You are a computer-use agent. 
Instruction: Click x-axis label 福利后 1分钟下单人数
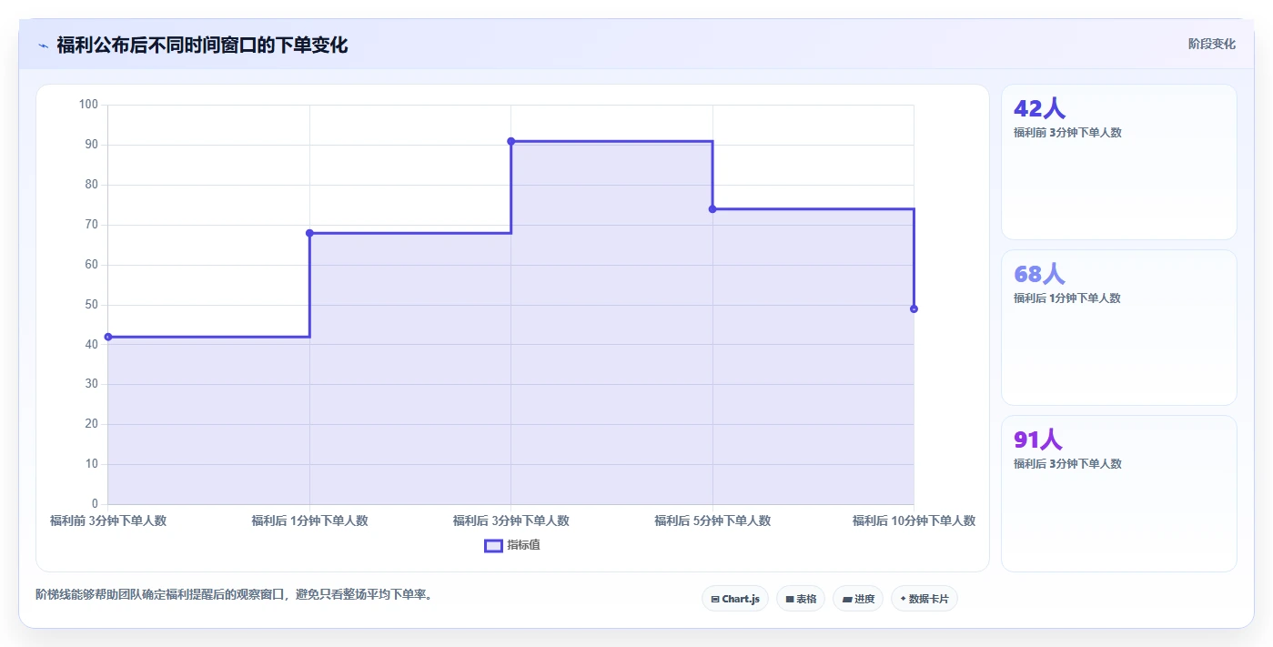pyautogui.click(x=309, y=521)
